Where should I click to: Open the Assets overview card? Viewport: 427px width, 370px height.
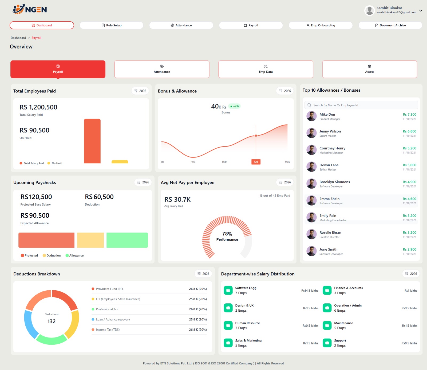[369, 69]
